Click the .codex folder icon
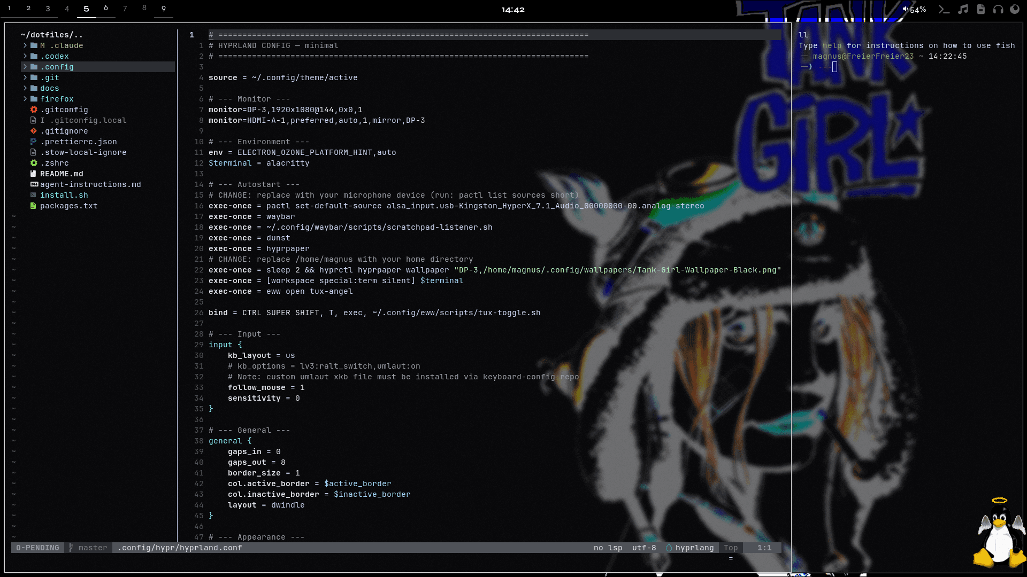This screenshot has width=1027, height=577. [x=34, y=56]
